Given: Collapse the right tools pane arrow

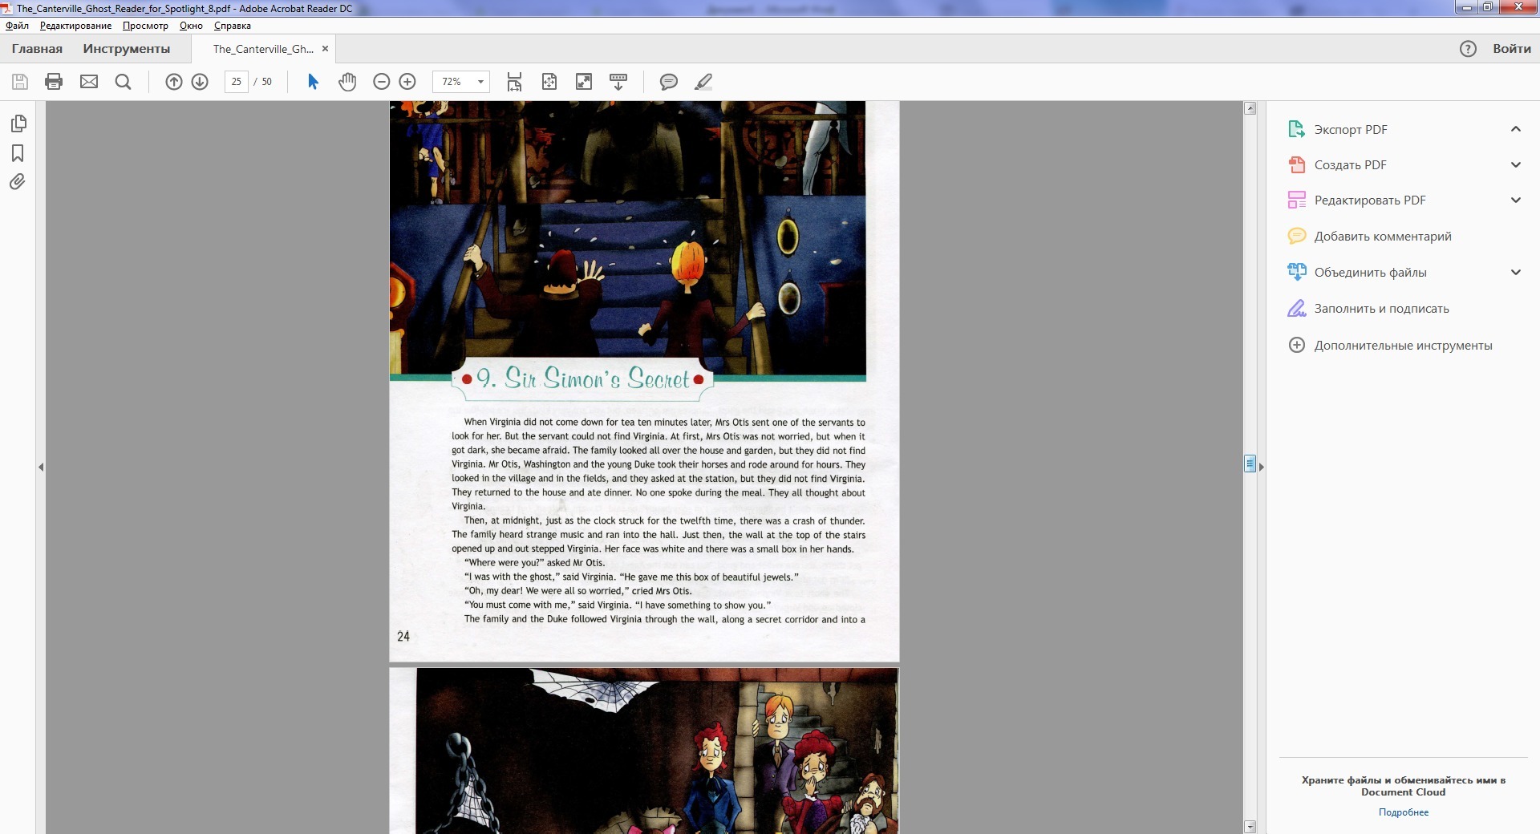Looking at the screenshot, I should click(1261, 467).
